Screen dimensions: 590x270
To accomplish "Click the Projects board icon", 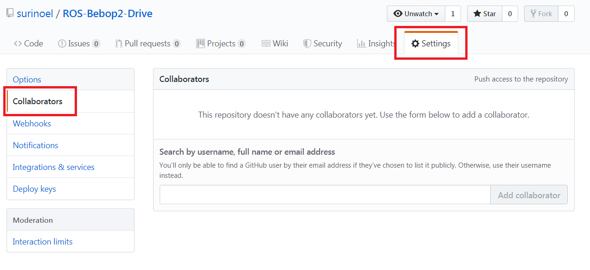I will pyautogui.click(x=200, y=44).
